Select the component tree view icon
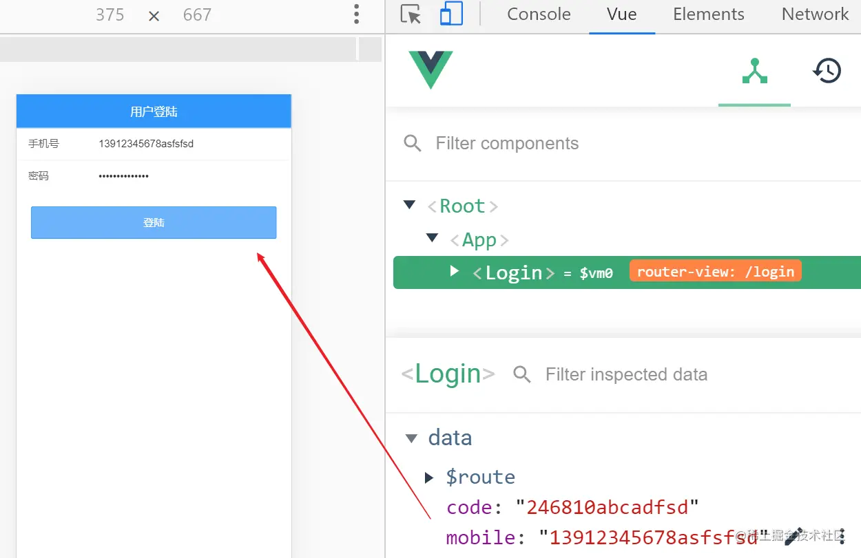The height and width of the screenshot is (558, 861). 754,71
